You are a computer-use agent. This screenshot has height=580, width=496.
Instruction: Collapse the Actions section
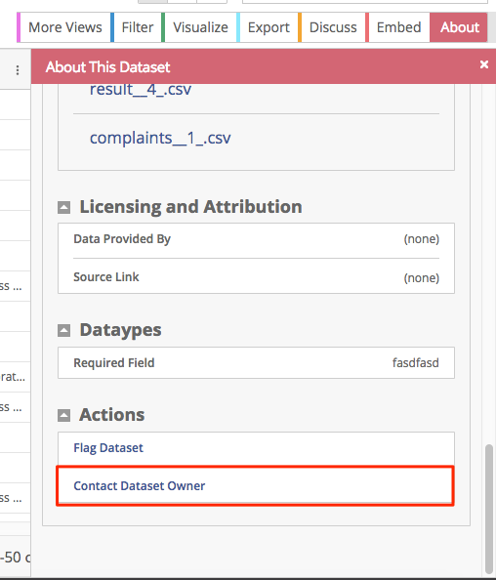coord(63,415)
